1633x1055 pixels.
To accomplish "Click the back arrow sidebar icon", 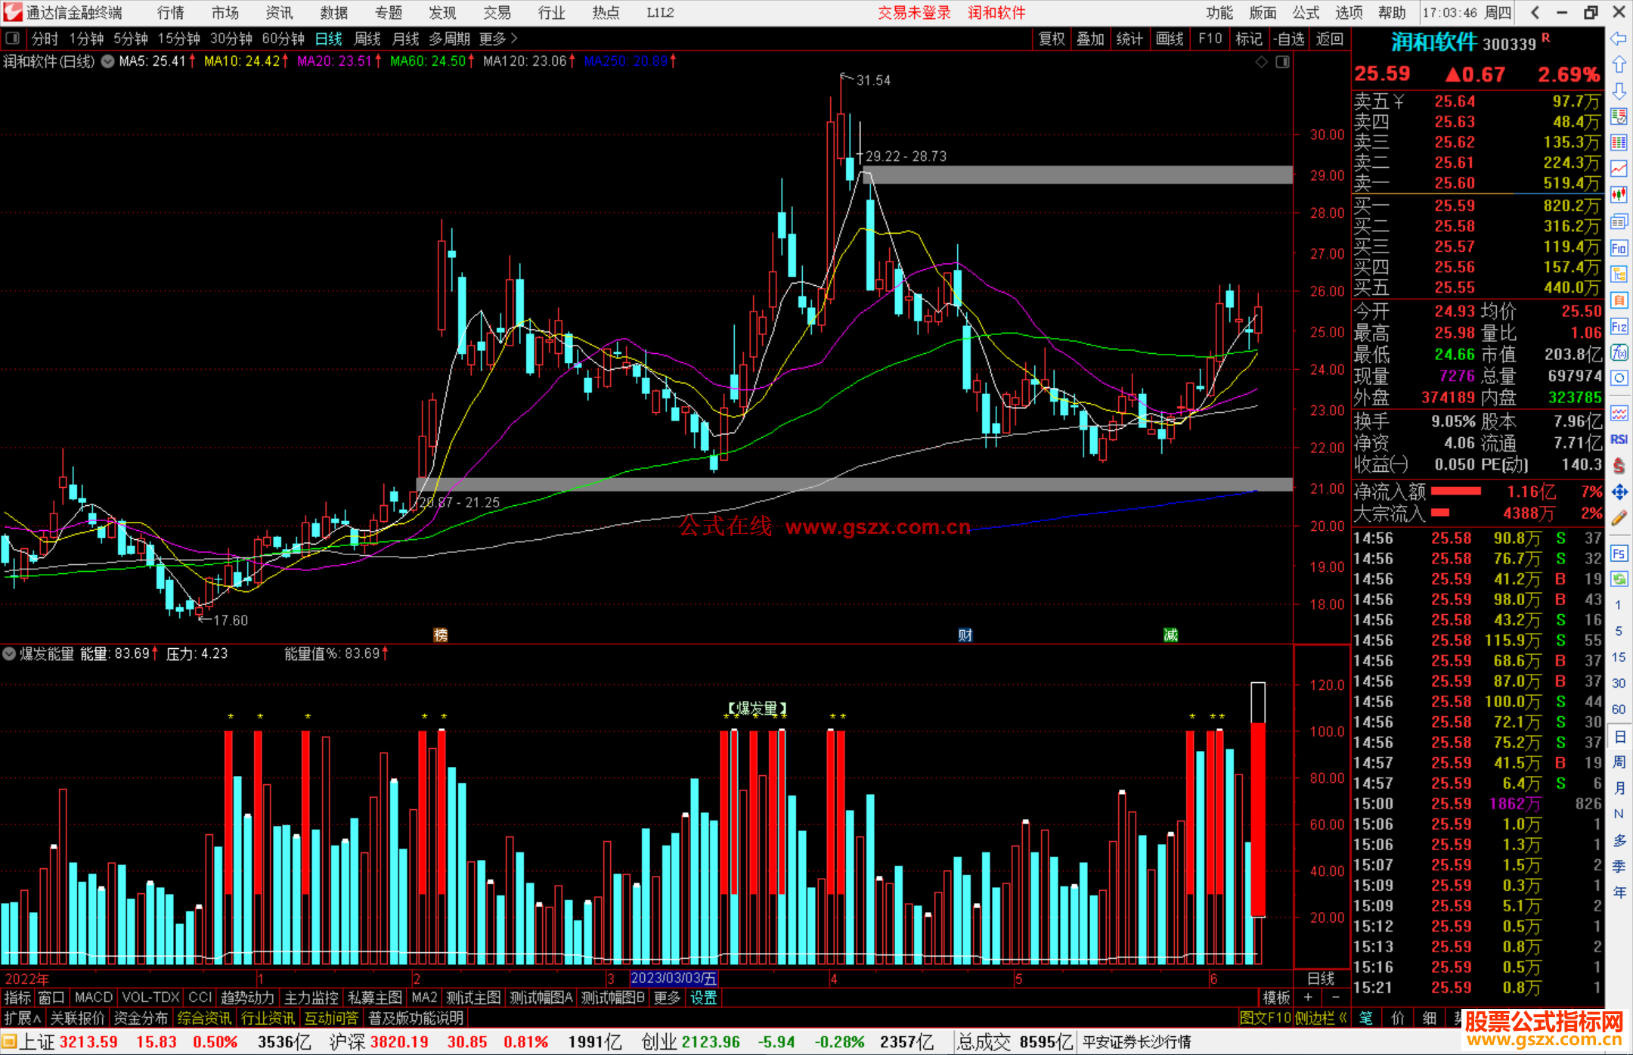I will point(1619,39).
